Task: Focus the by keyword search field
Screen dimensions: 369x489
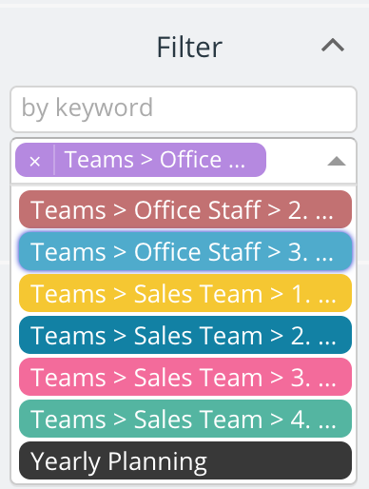Action: (184, 109)
